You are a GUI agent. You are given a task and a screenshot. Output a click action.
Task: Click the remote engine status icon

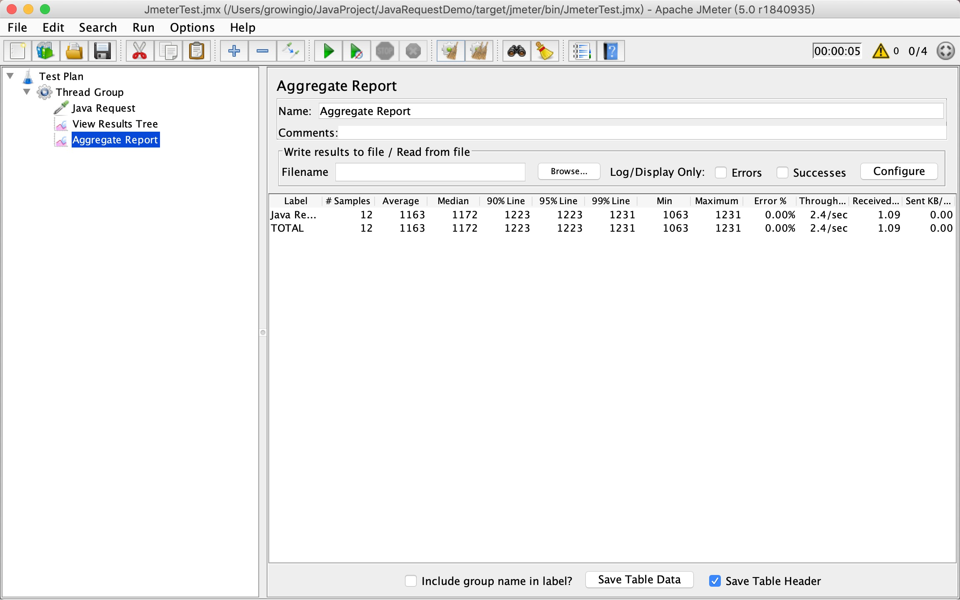945,51
